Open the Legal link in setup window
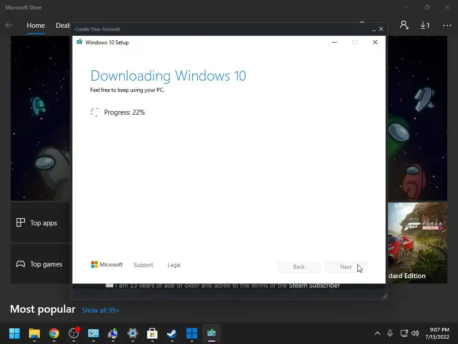This screenshot has width=458, height=344. click(x=174, y=265)
